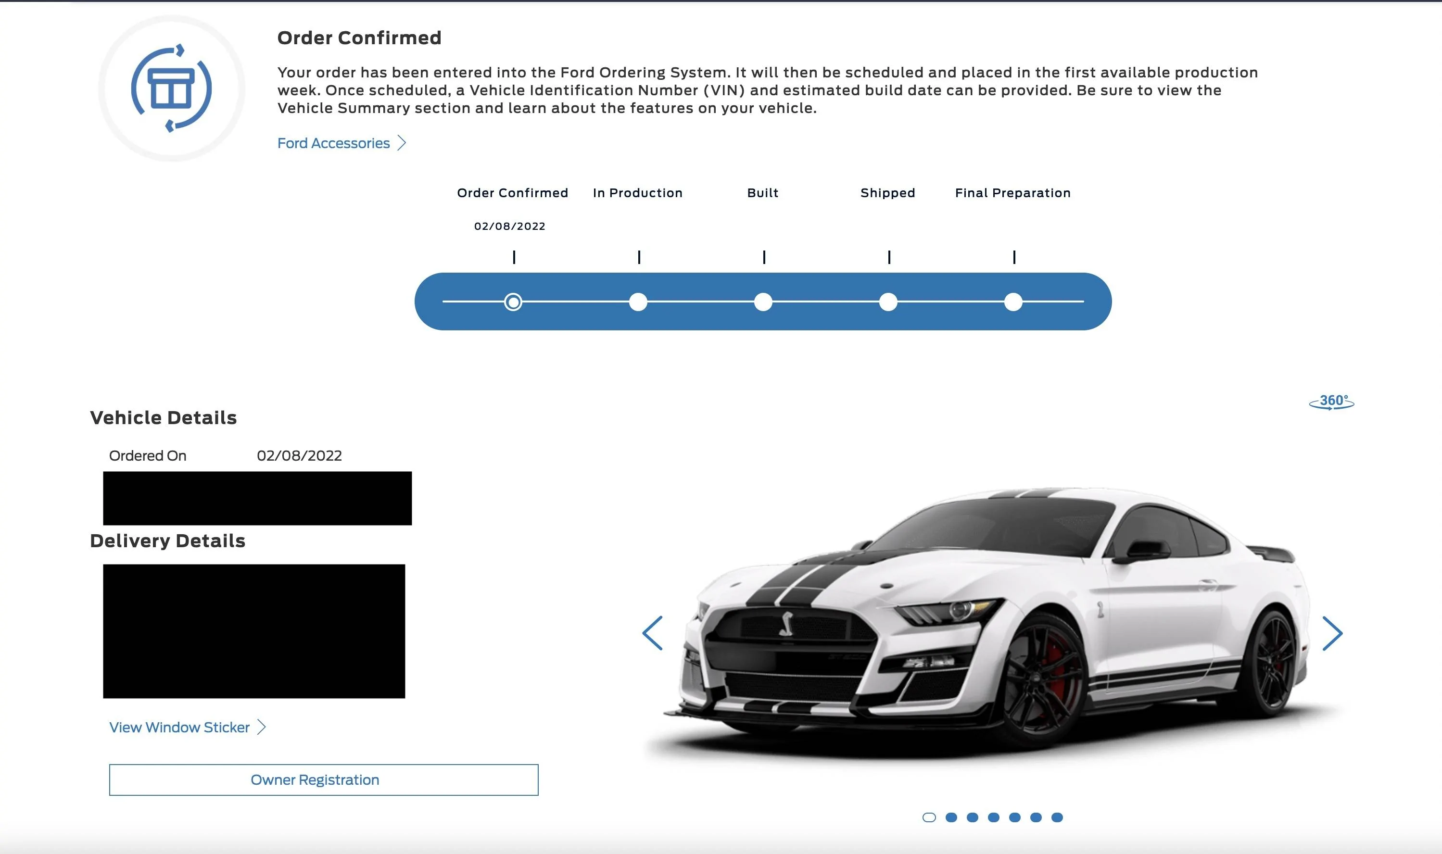This screenshot has height=854, width=1442.
Task: Click the In Production stage label
Action: click(638, 193)
